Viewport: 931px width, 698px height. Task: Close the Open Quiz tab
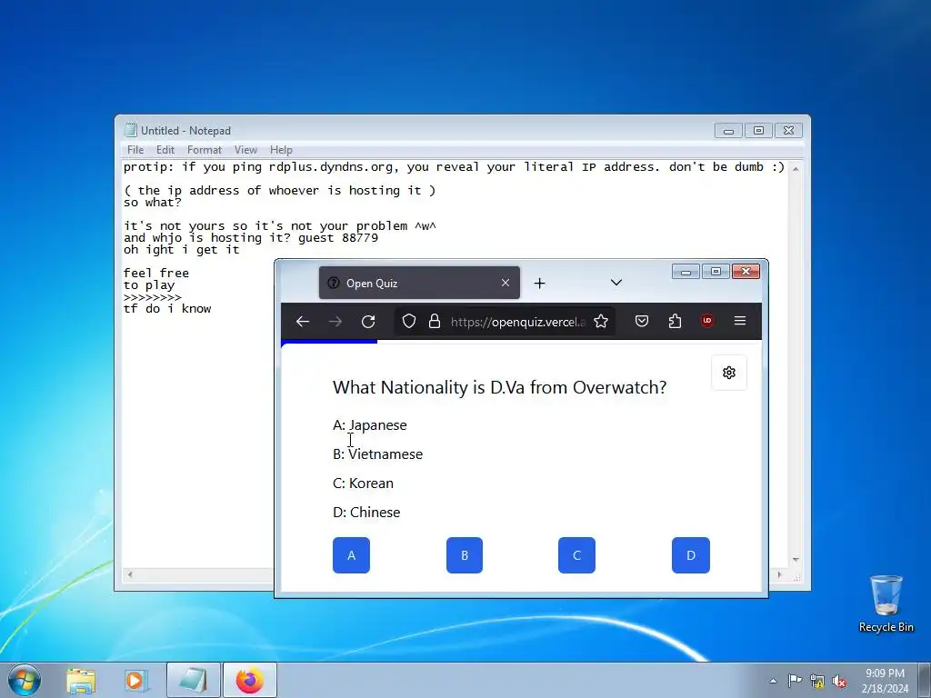pyautogui.click(x=506, y=283)
